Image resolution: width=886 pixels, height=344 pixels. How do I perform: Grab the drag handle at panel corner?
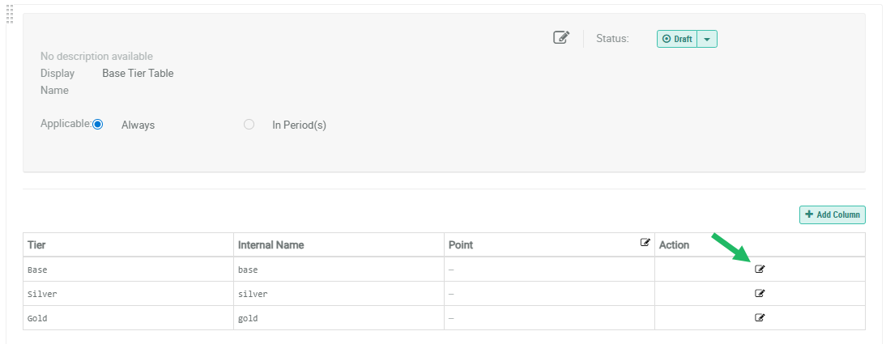tap(10, 13)
